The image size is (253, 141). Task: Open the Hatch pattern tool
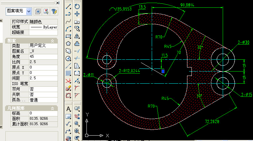click(x=68, y=73)
